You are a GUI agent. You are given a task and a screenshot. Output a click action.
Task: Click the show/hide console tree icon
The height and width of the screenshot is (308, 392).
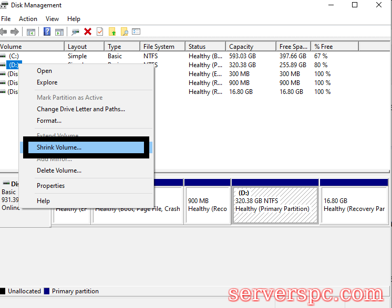(31, 31)
